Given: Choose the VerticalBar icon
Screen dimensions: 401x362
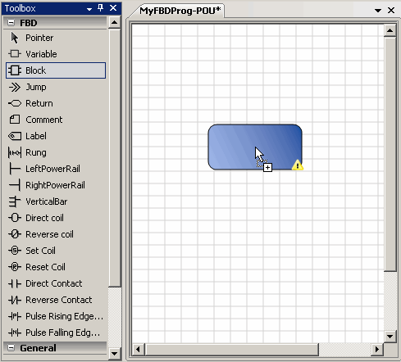Looking at the screenshot, I should point(15,201).
